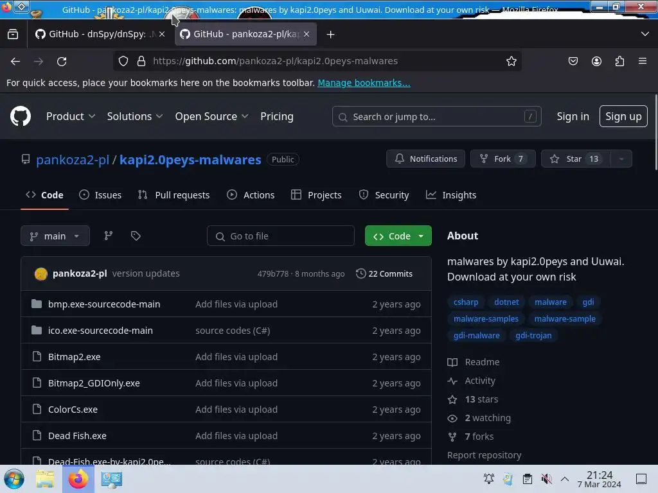Select the gdi-trojan topic tag
This screenshot has width=658, height=493.
[533, 335]
